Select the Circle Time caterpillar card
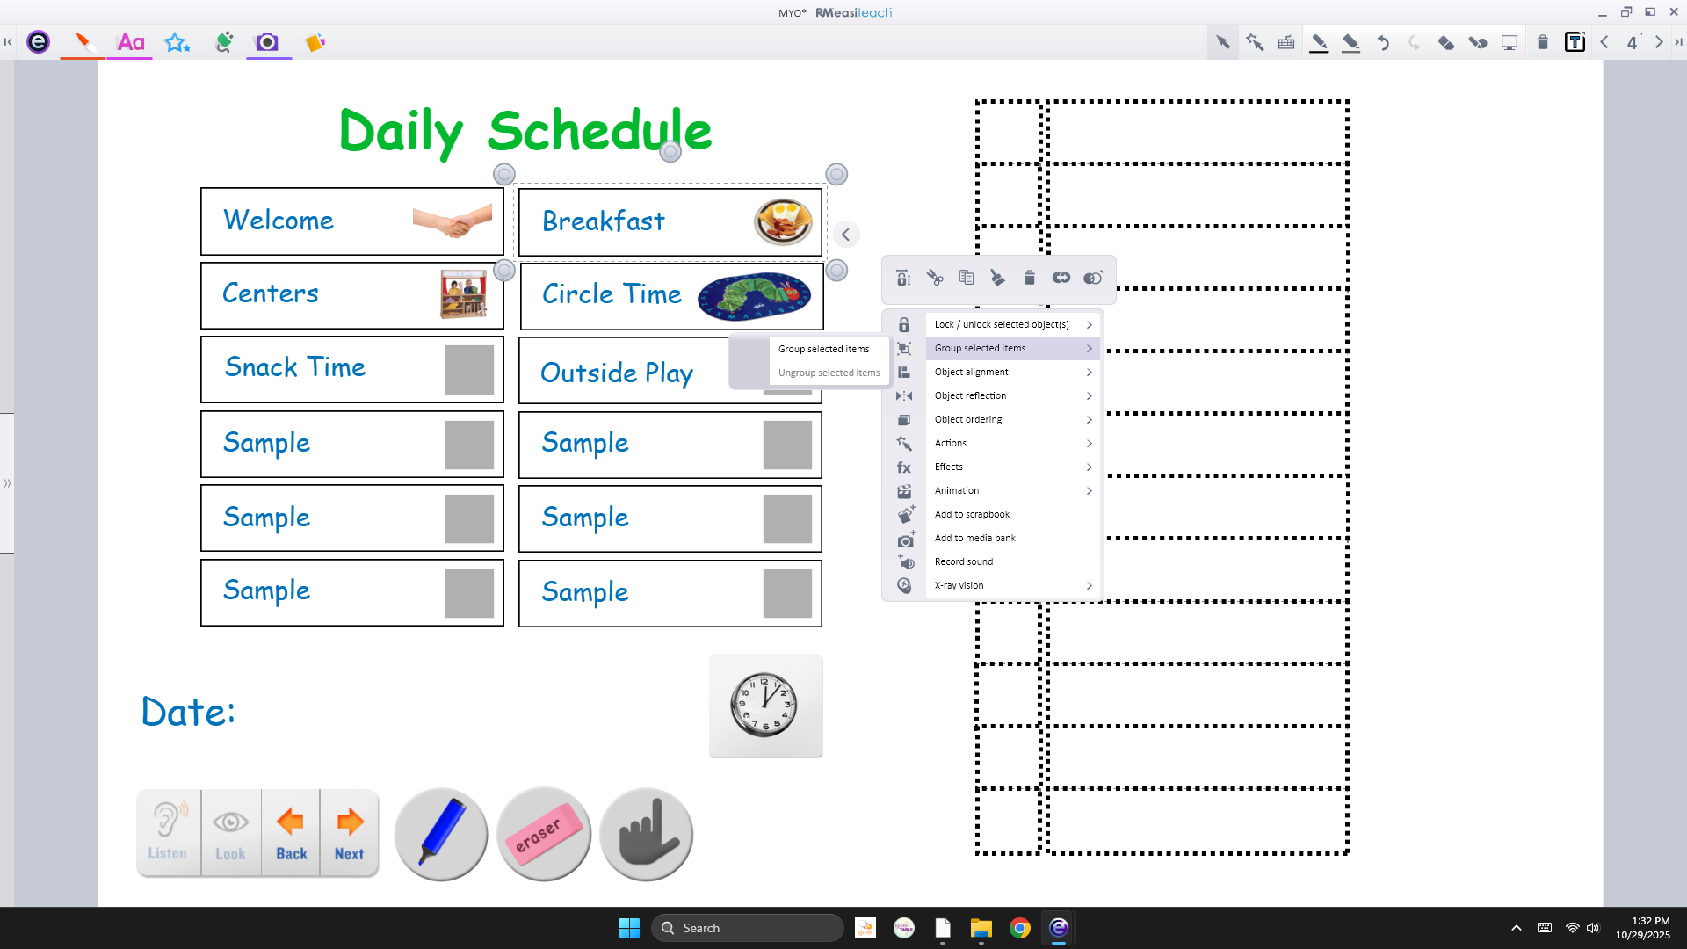1687x949 pixels. tap(671, 296)
